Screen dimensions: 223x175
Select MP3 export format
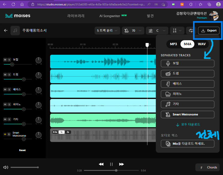(x=173, y=44)
